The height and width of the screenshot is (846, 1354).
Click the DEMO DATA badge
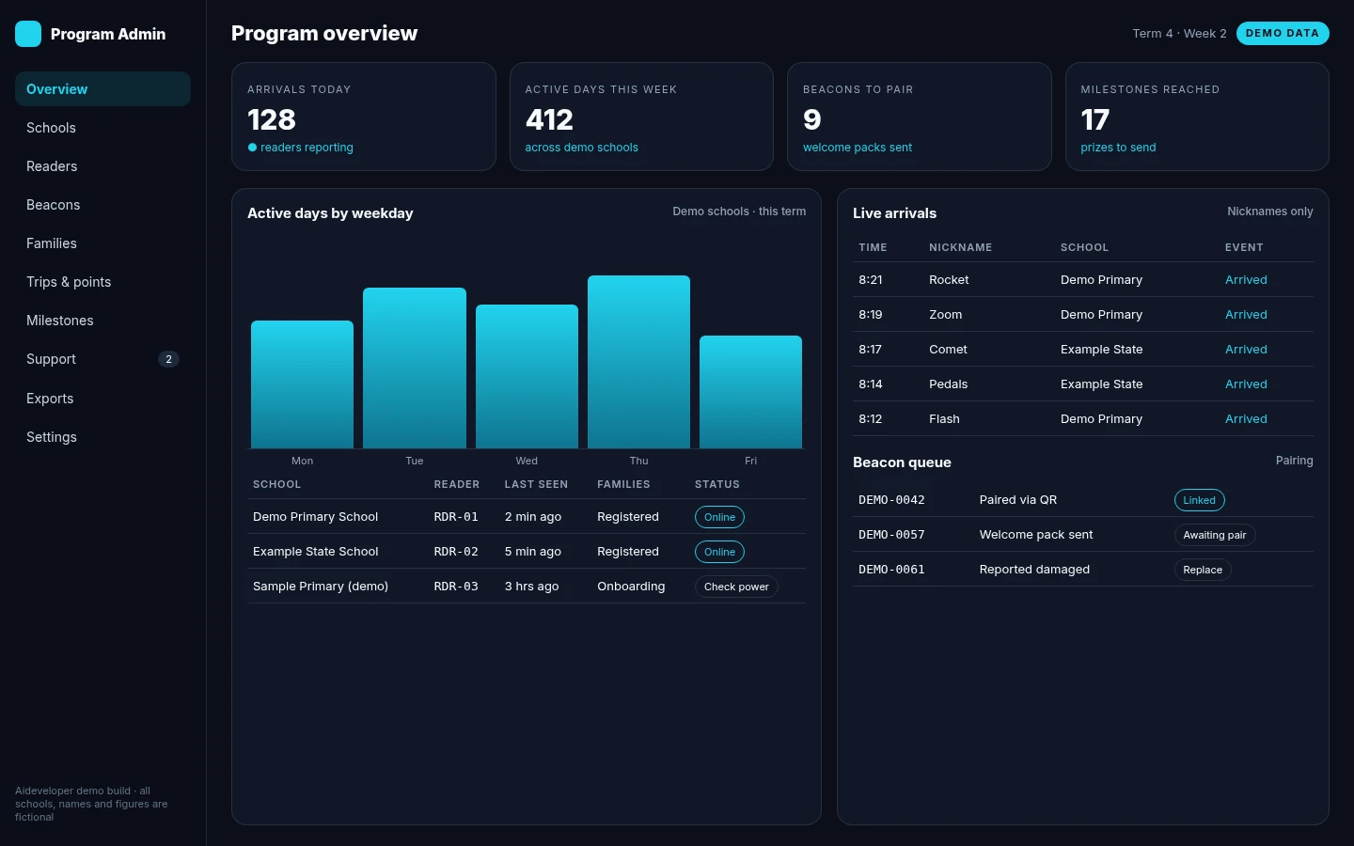[1283, 33]
